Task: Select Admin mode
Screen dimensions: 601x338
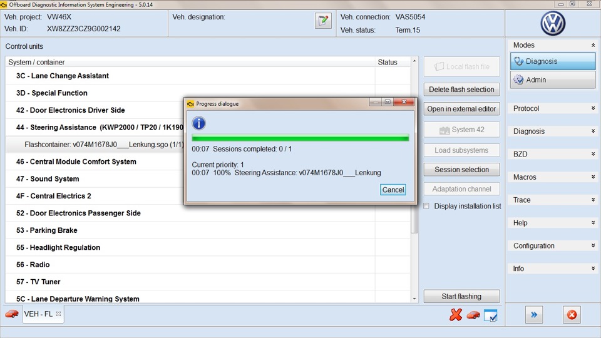Action: coord(553,79)
